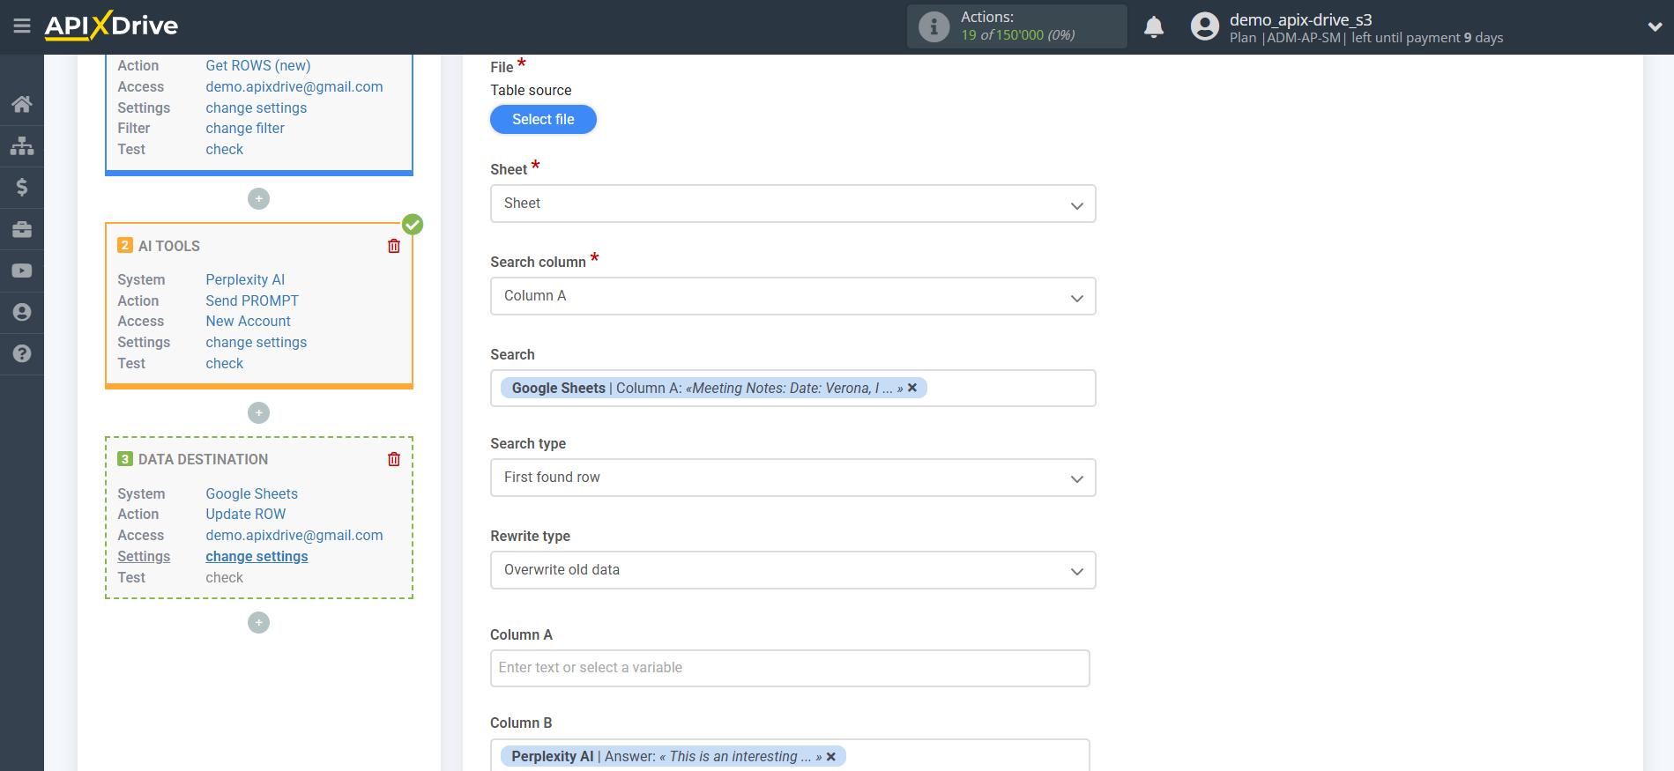Click change settings in Data Destination block
The image size is (1674, 771).
257,556
